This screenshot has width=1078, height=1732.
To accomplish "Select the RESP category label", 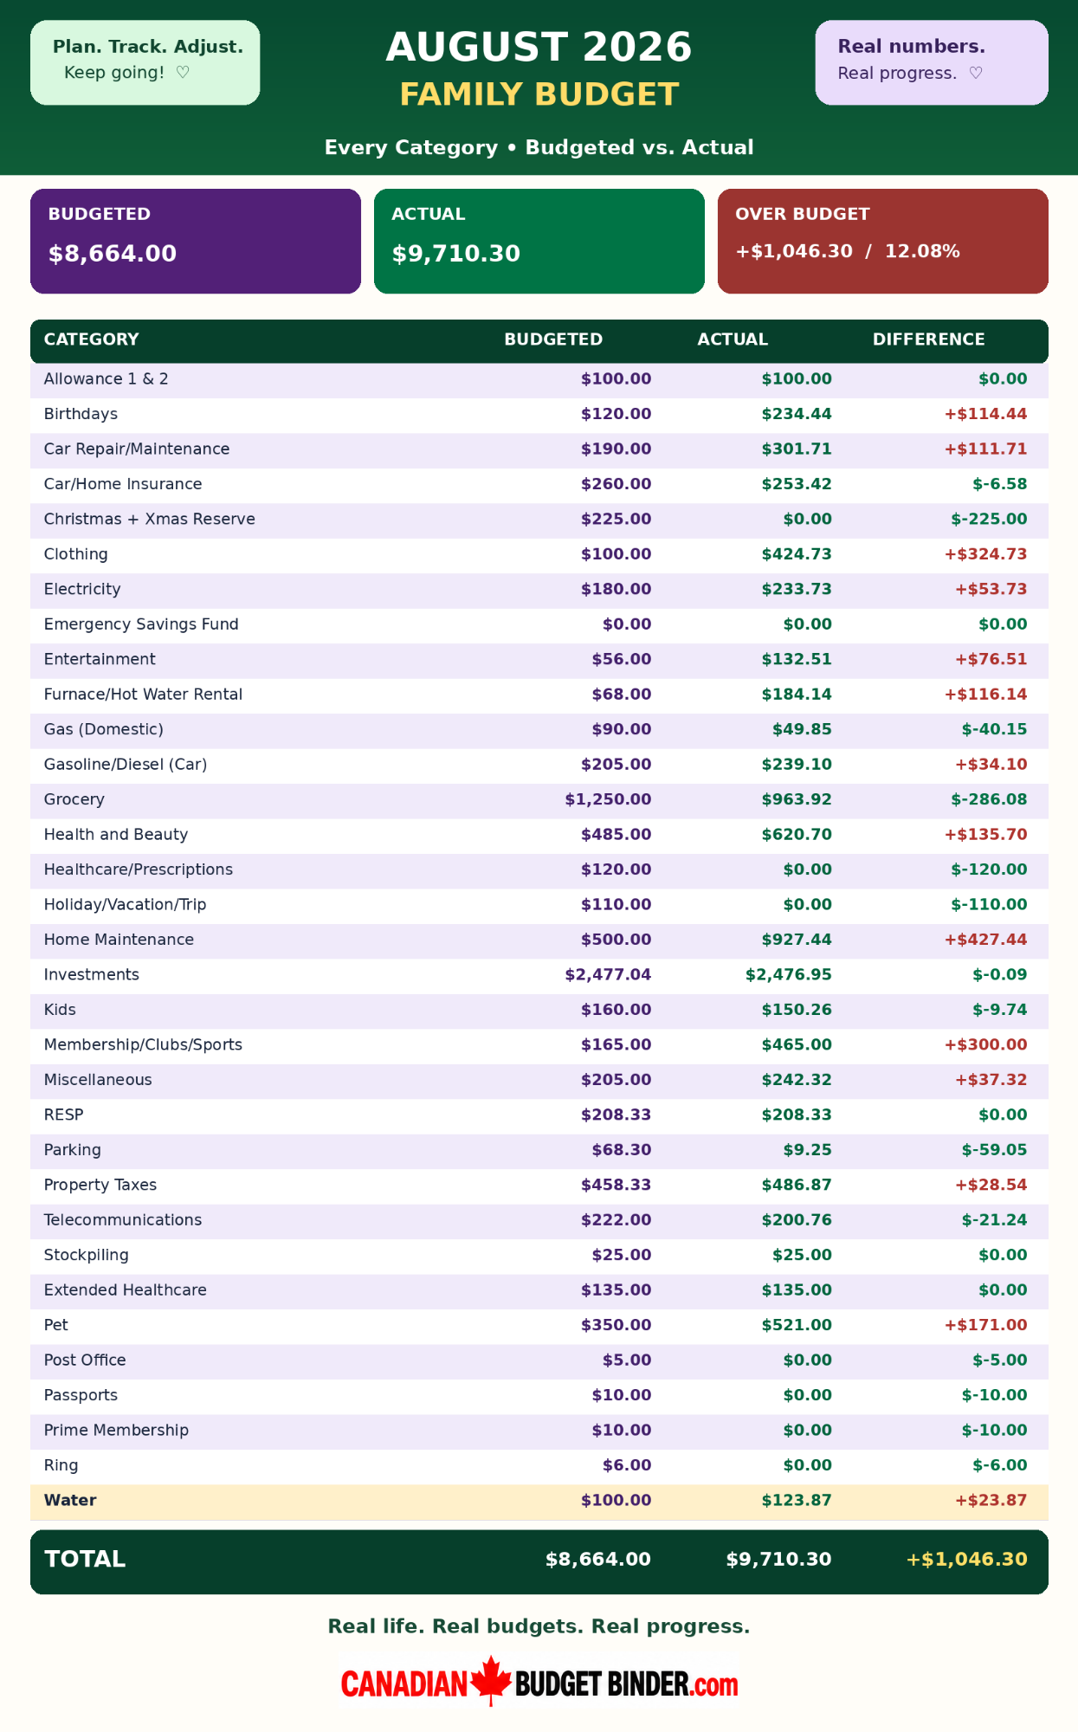I will coord(64,1115).
